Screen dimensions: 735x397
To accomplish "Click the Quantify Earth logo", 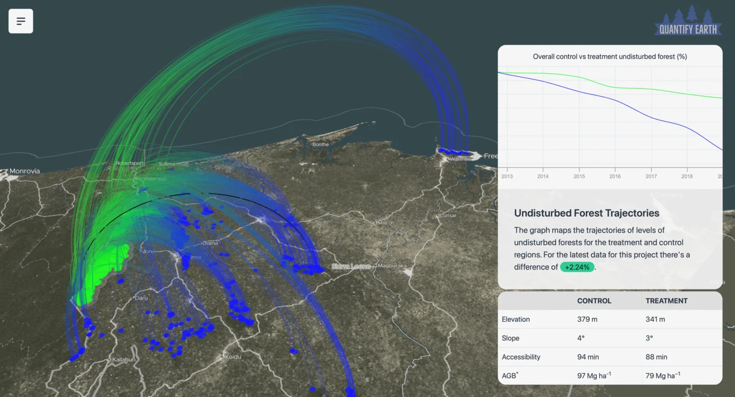I will (x=687, y=21).
